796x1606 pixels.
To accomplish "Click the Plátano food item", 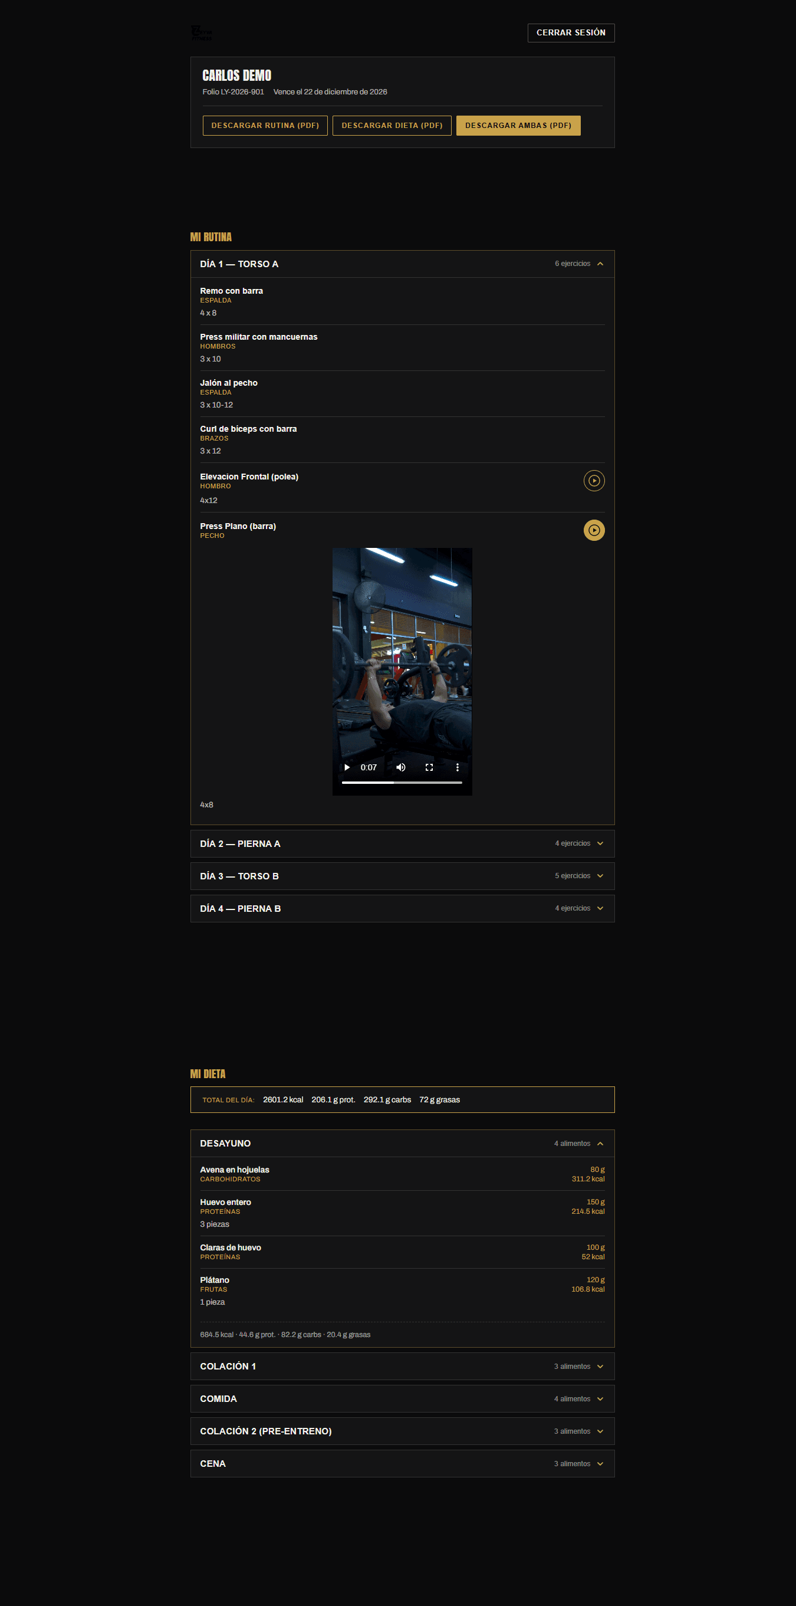I will [215, 1280].
